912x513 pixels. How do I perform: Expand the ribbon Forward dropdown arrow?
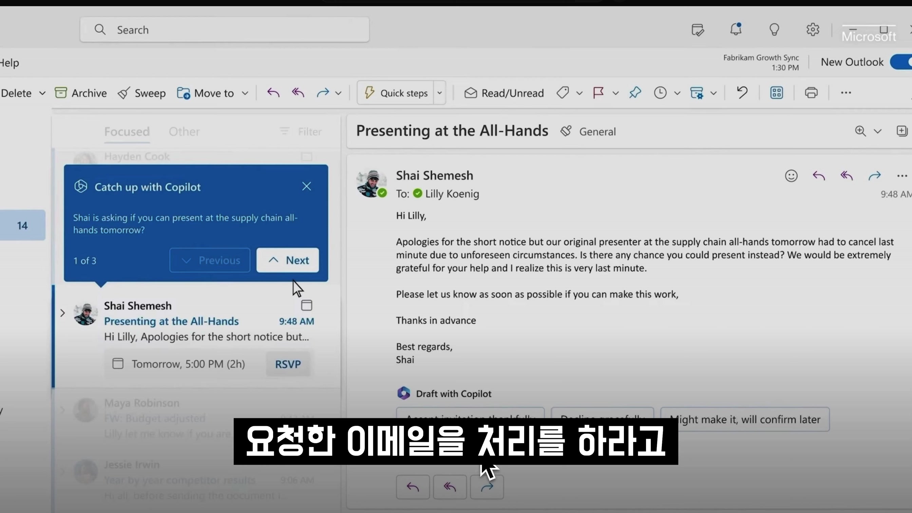(338, 93)
